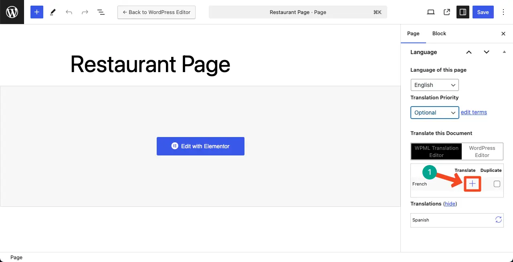The width and height of the screenshot is (513, 262).
Task: Open the Translation Priority Optional dropdown
Action: click(x=435, y=113)
